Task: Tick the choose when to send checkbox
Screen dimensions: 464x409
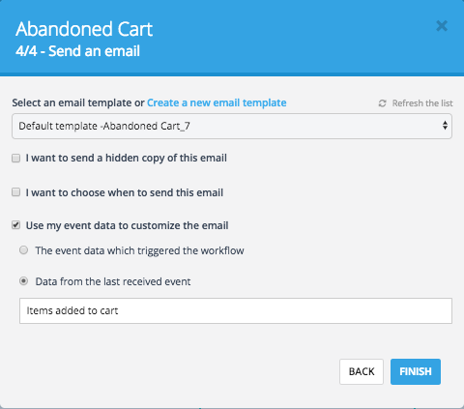Action: coord(16,192)
